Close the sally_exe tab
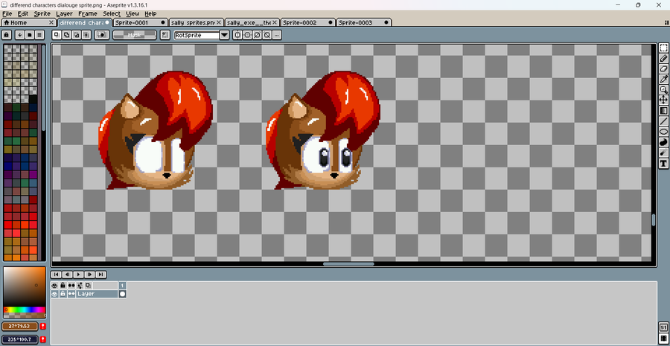The height and width of the screenshot is (346, 670). [x=274, y=22]
